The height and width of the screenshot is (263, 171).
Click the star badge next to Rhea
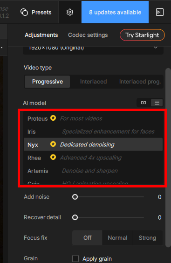pos(53,157)
